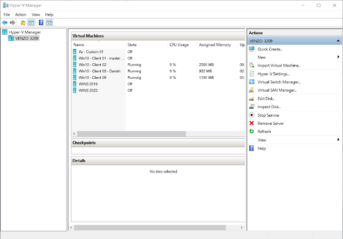The height and width of the screenshot is (239, 343).
Task: Click the Win10 - Client 06 VM icon
Action: point(74,77)
